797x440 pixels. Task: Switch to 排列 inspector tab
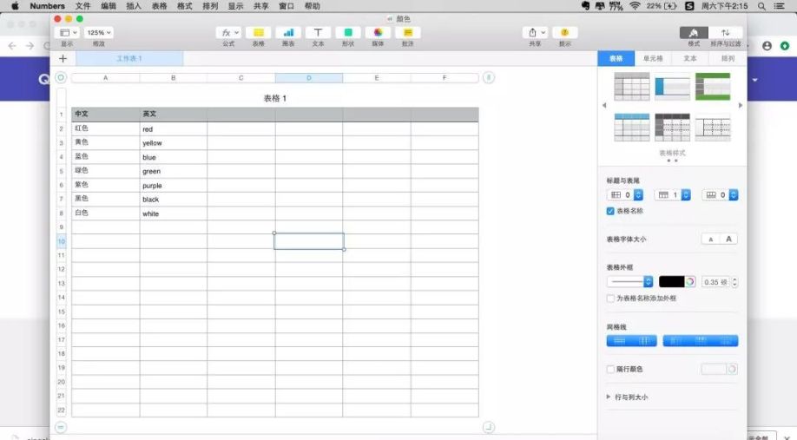tap(728, 58)
